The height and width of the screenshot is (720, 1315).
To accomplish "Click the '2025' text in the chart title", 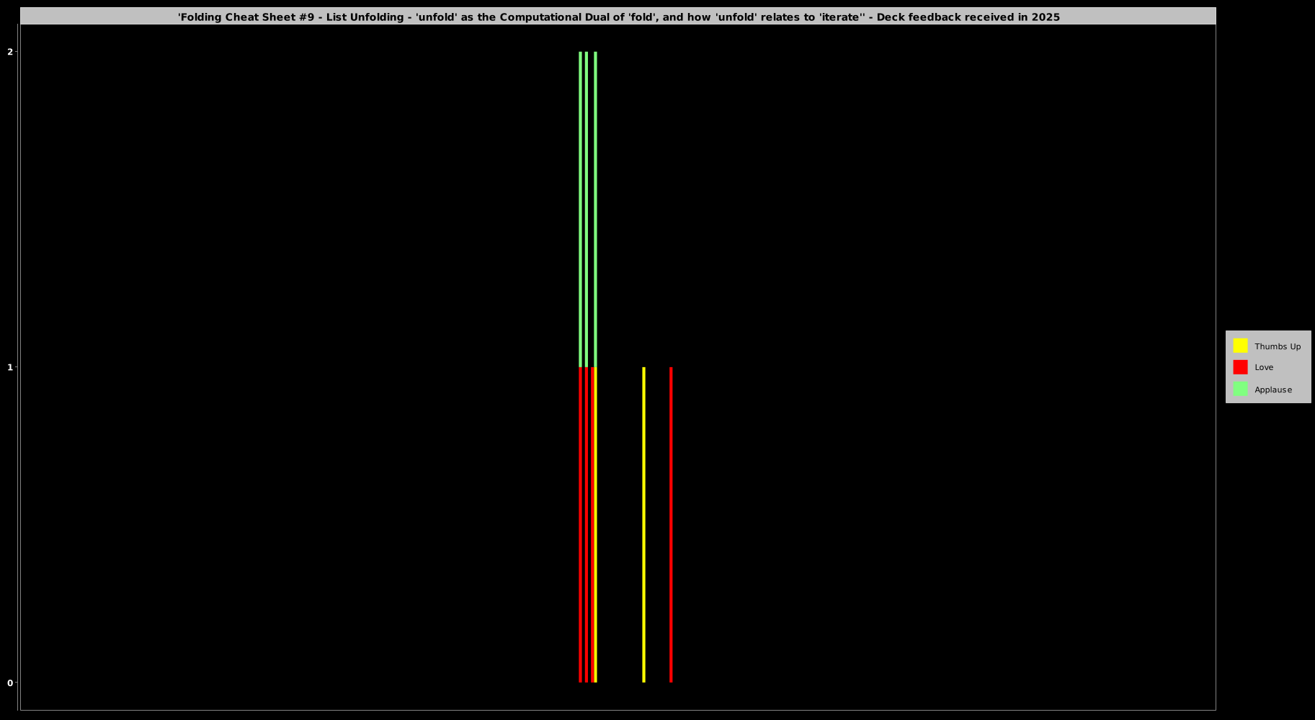I will pyautogui.click(x=1046, y=17).
